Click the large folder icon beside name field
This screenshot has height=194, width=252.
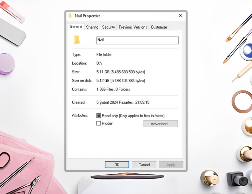[x=77, y=40]
